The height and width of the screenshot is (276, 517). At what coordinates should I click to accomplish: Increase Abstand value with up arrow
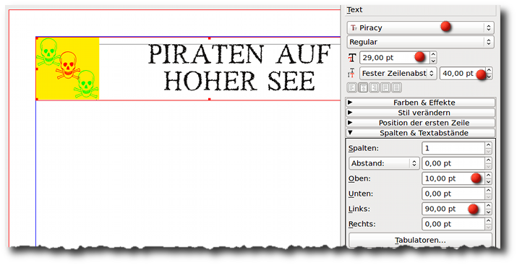coord(488,160)
